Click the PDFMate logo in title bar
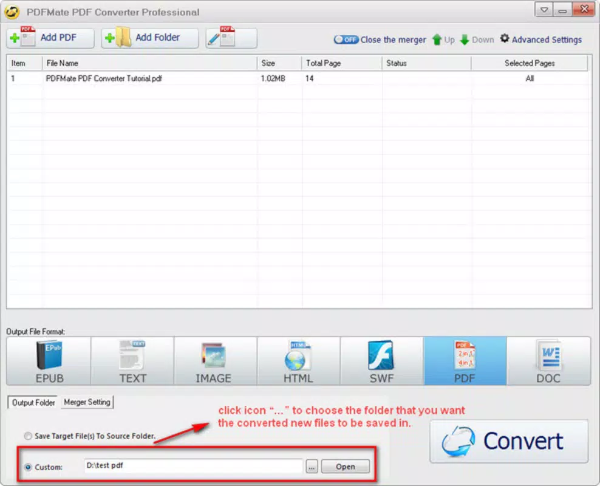Screen dimensions: 600x486 pos(12,12)
